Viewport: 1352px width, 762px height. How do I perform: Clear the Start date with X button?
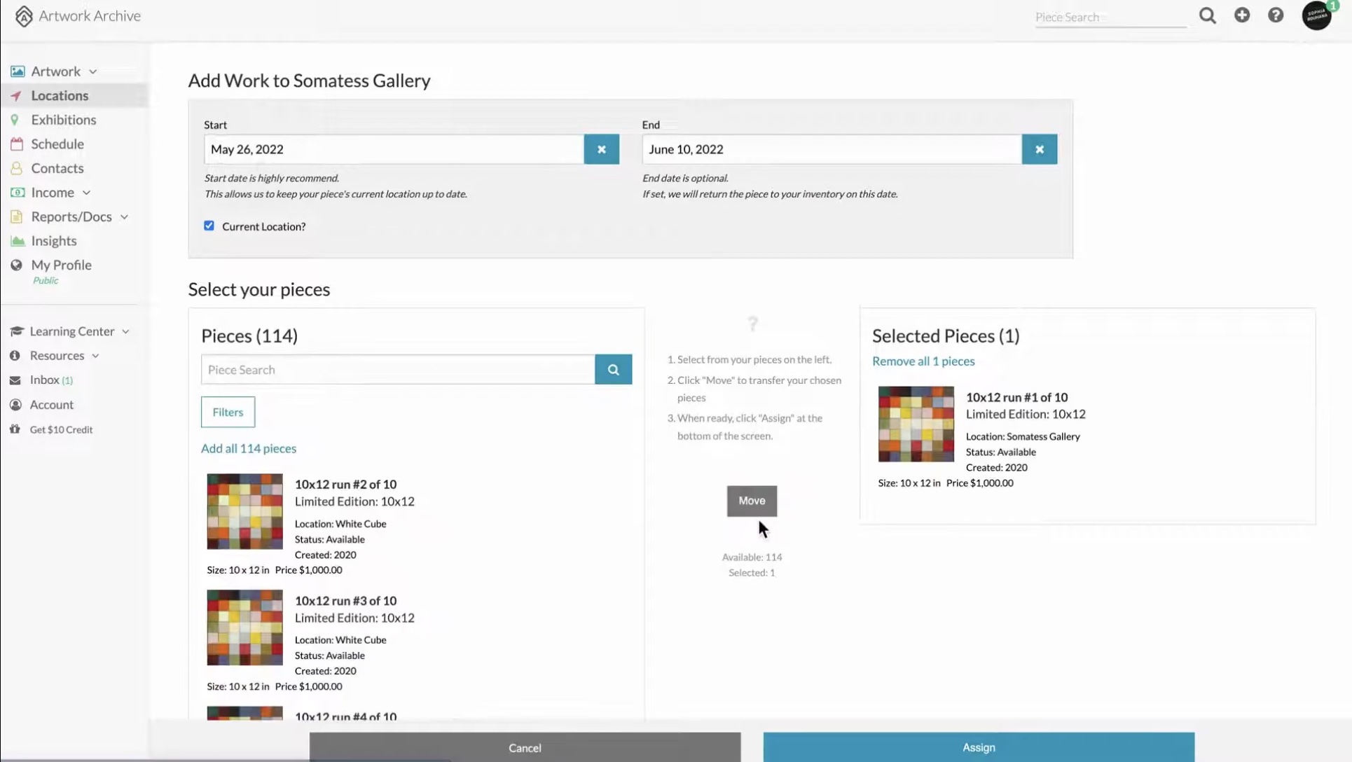point(601,149)
